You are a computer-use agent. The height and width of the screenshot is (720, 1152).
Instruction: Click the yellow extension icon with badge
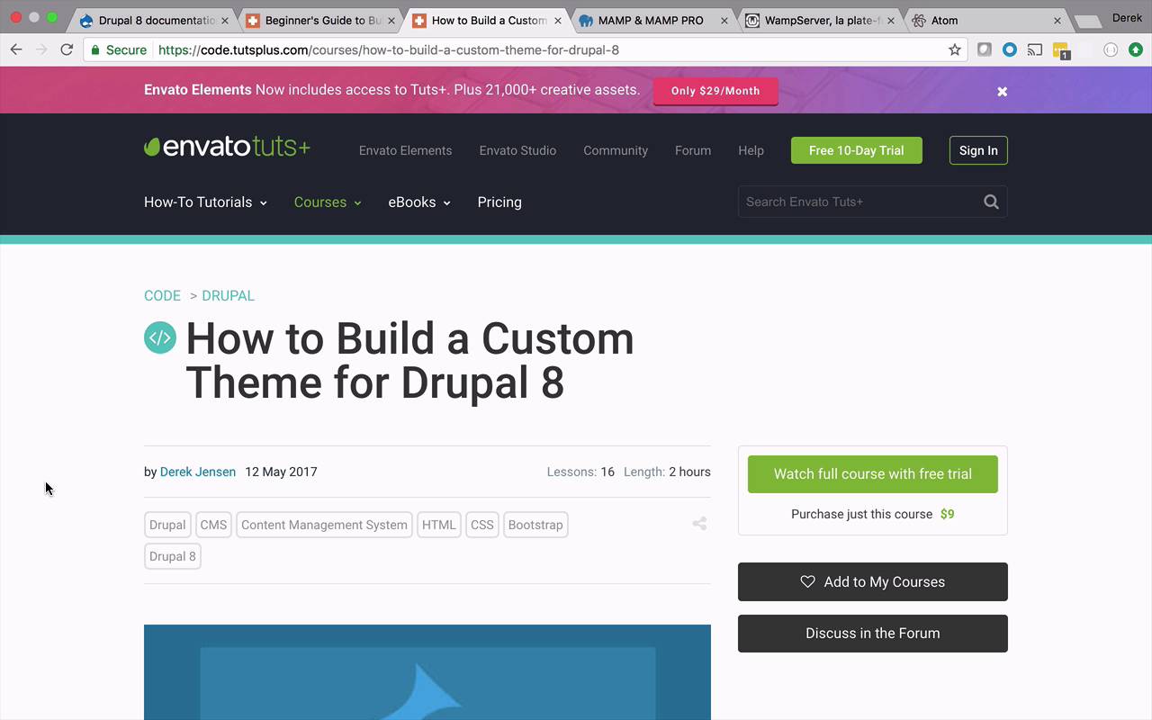pos(1060,50)
